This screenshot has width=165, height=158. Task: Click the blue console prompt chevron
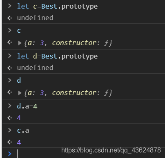click(10, 153)
